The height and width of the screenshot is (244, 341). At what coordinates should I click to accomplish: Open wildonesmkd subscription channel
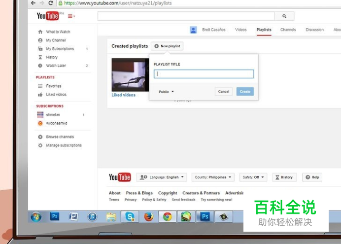pyautogui.click(x=57, y=123)
